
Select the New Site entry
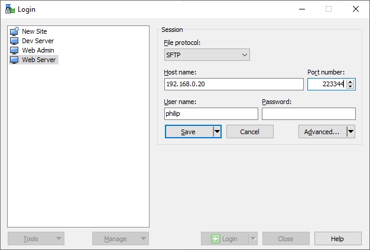(34, 31)
